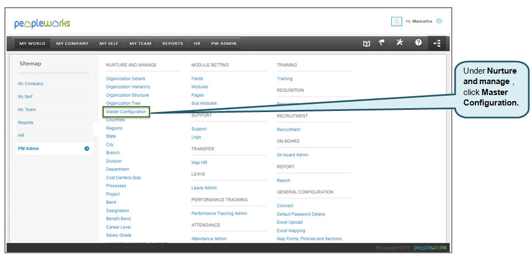Open the Career Level link

click(x=118, y=227)
